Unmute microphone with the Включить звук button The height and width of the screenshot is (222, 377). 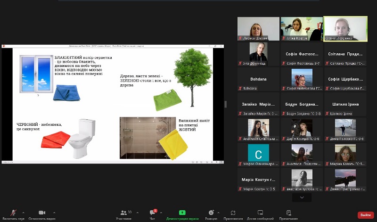pos(13,214)
